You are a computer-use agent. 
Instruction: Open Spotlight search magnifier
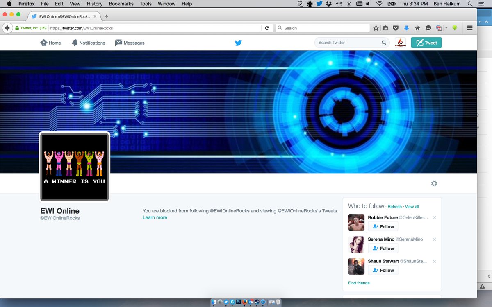click(x=469, y=4)
